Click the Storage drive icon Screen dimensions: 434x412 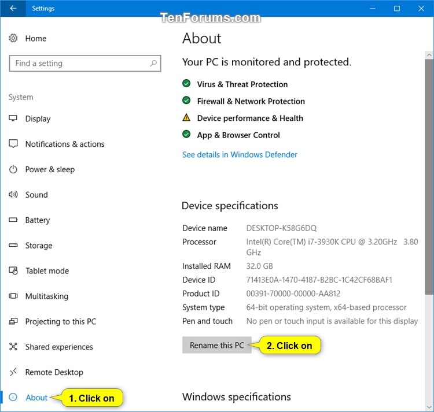pyautogui.click(x=13, y=245)
